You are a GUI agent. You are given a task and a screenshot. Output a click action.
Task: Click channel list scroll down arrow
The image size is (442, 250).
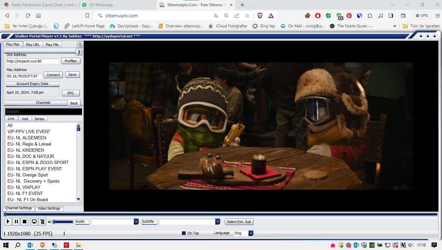click(78, 199)
